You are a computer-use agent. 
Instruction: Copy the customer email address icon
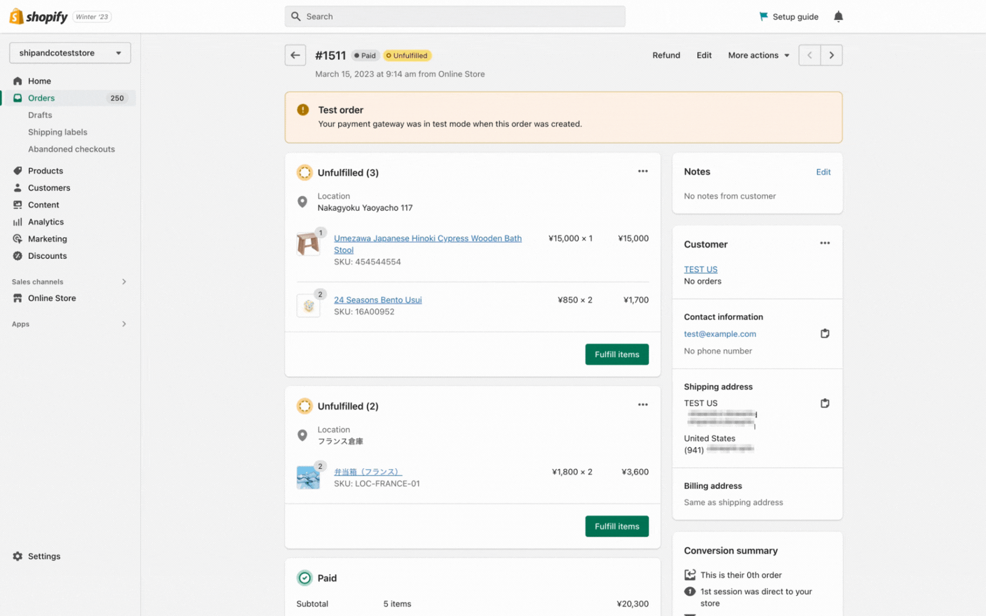pos(825,334)
